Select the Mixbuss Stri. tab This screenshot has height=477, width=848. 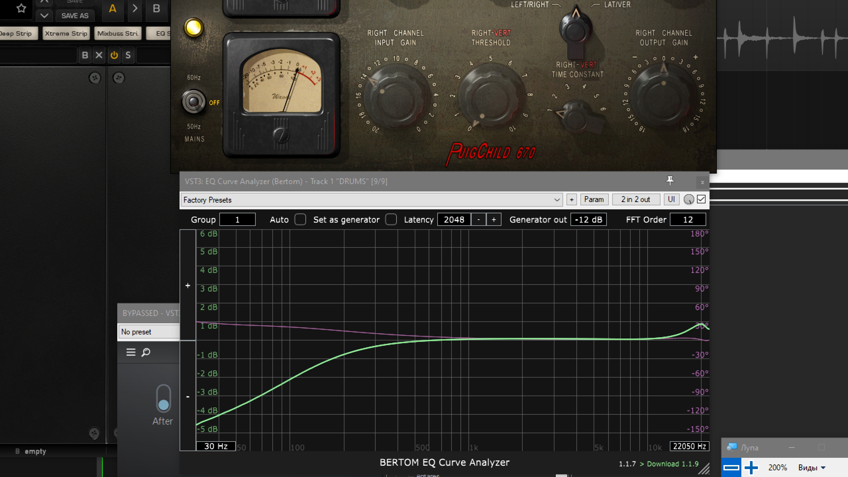click(x=118, y=33)
